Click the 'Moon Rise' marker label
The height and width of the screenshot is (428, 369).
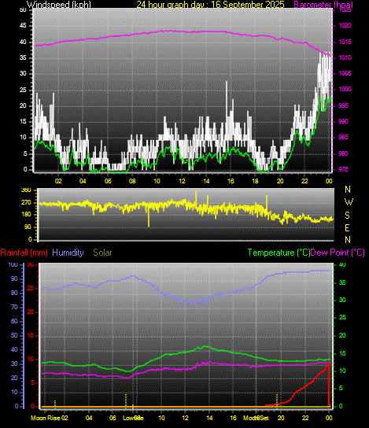tap(46, 418)
